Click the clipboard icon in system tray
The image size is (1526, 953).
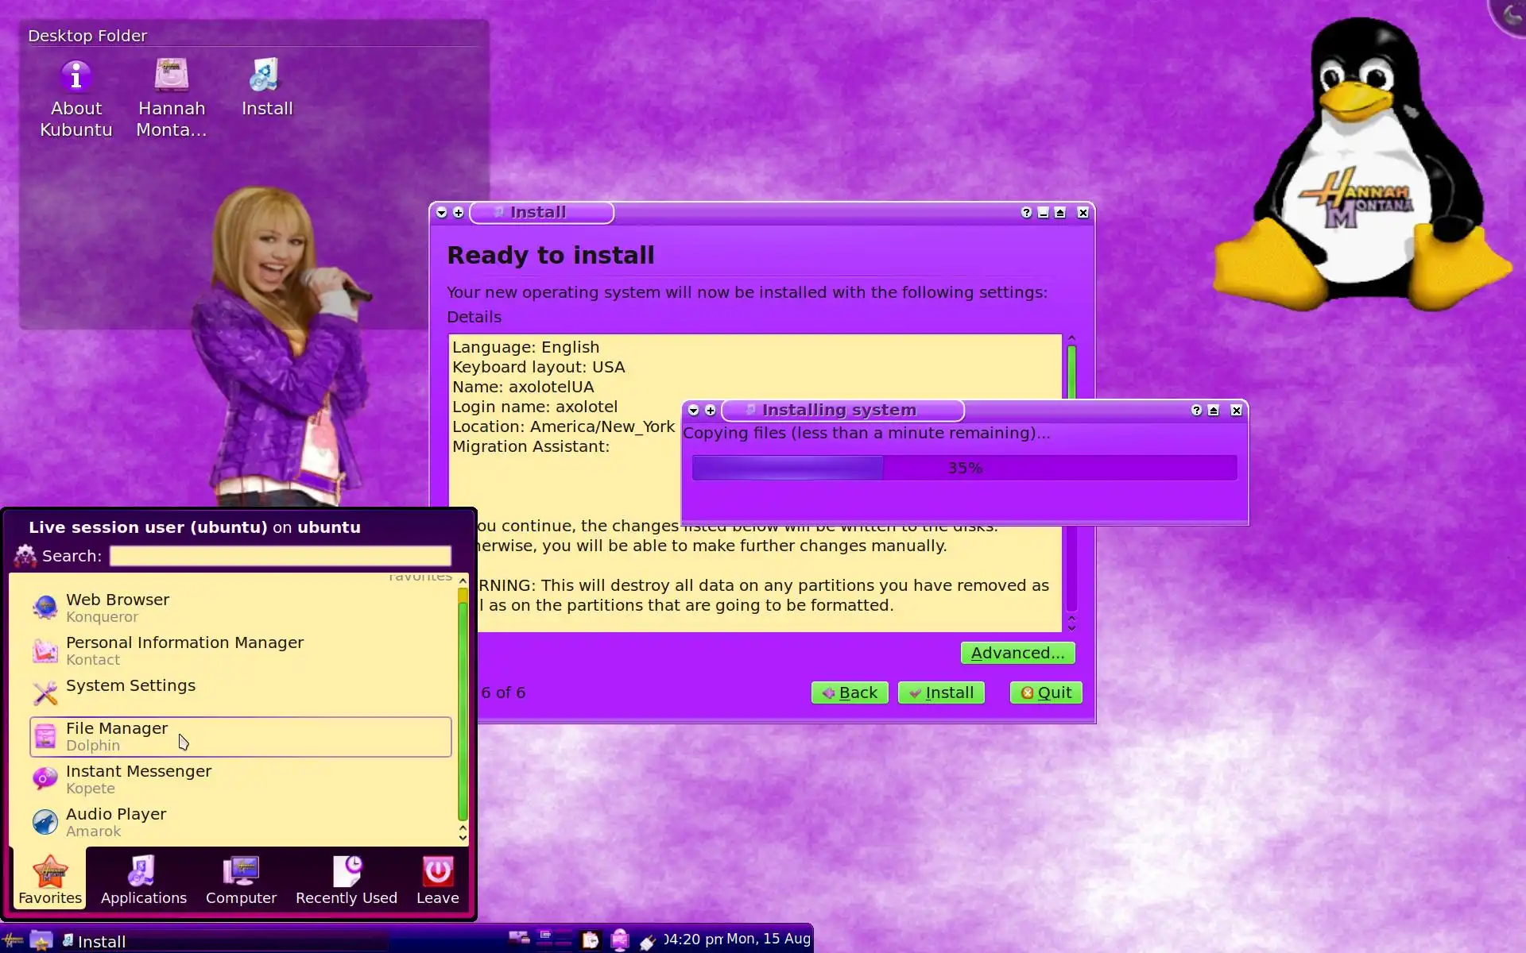point(590,940)
